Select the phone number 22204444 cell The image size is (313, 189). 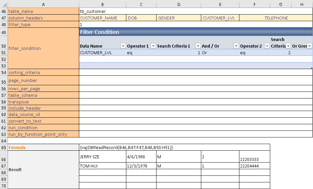254,166
